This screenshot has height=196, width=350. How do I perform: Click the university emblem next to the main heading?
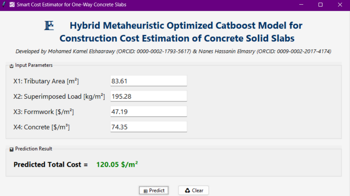coord(48,25)
